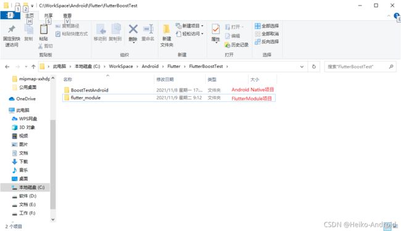This screenshot has width=401, height=231.
Task: Open 3D Objects in sidebar
Action: point(23,127)
